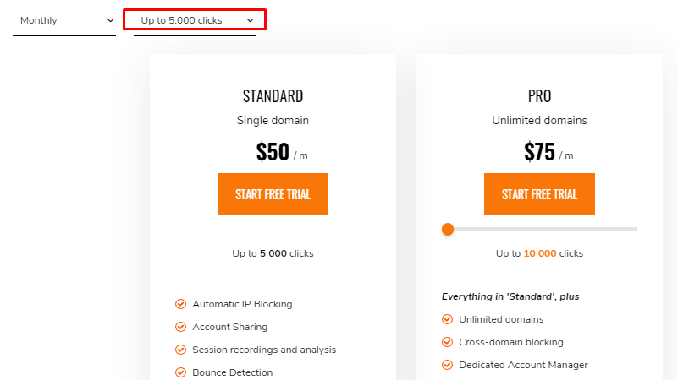Click the $75 Pro price
The width and height of the screenshot is (678, 380).
539,151
